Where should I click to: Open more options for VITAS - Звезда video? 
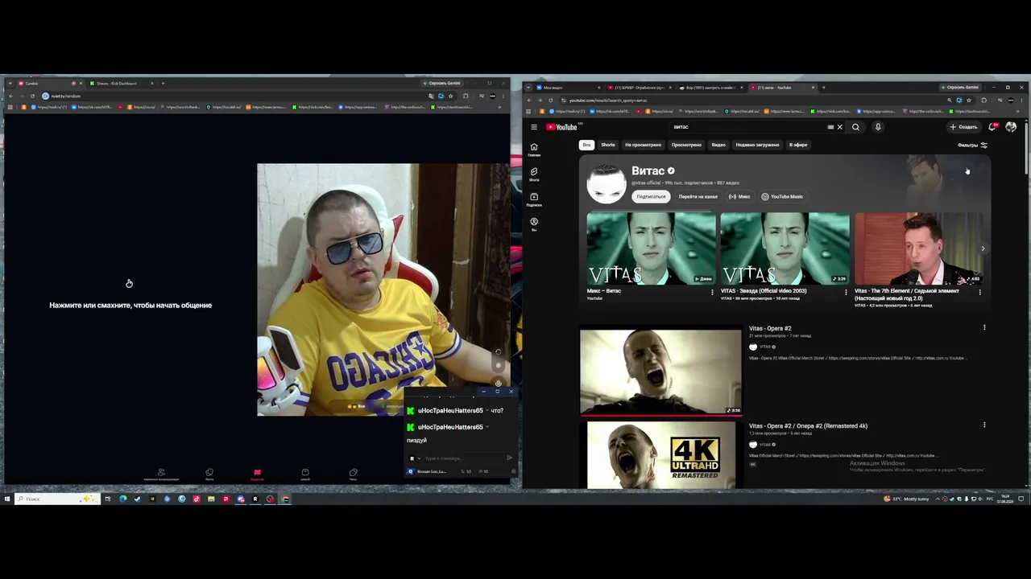[847, 292]
